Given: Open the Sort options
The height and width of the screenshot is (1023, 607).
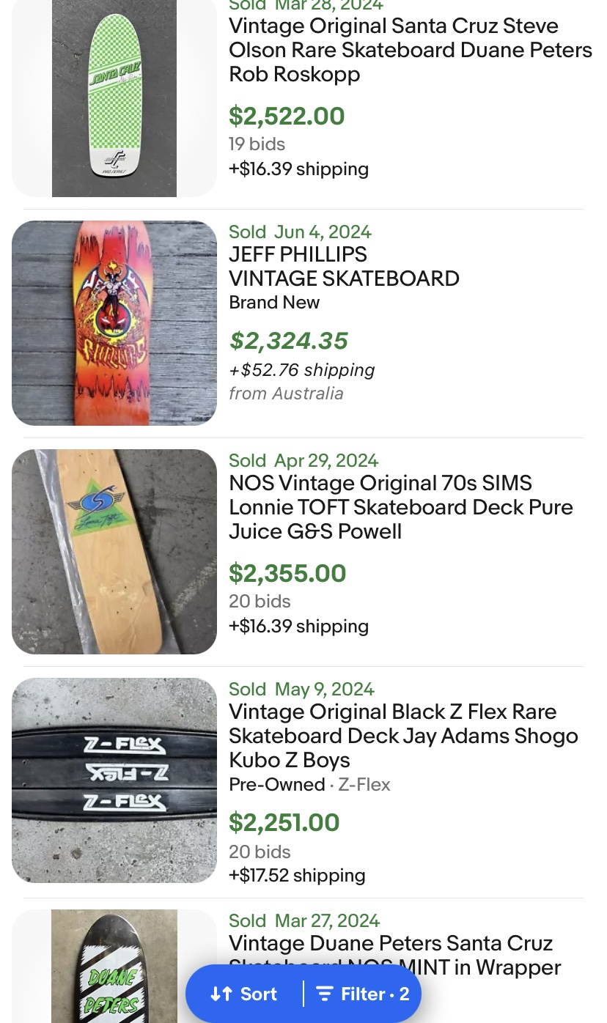Looking at the screenshot, I should tap(245, 994).
